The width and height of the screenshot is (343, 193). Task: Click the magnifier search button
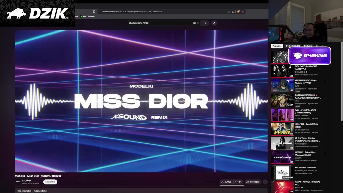205,23
